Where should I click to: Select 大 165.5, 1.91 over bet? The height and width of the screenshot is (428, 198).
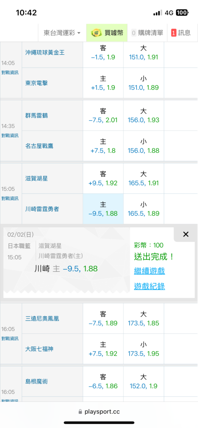point(144,178)
